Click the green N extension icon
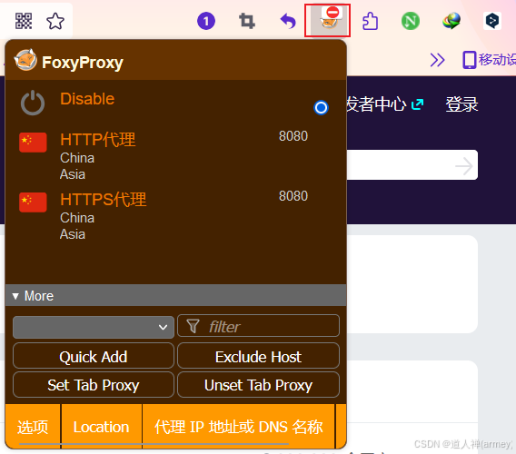516x454 pixels. click(411, 22)
